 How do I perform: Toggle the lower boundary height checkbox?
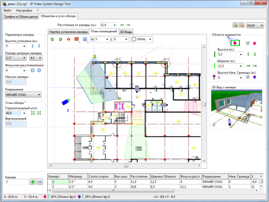coord(247,77)
